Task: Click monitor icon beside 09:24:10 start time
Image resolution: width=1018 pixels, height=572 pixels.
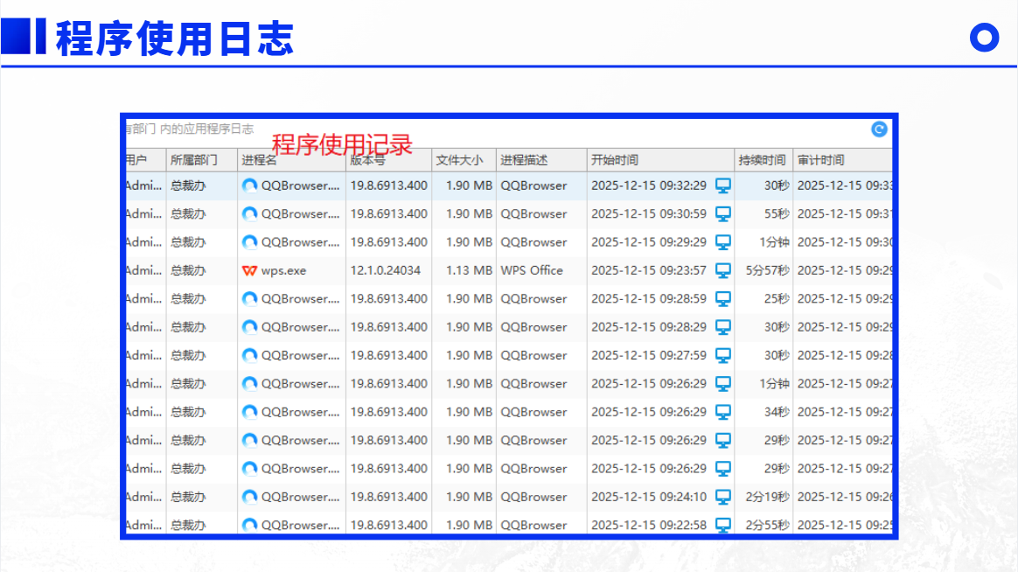Action: point(723,498)
